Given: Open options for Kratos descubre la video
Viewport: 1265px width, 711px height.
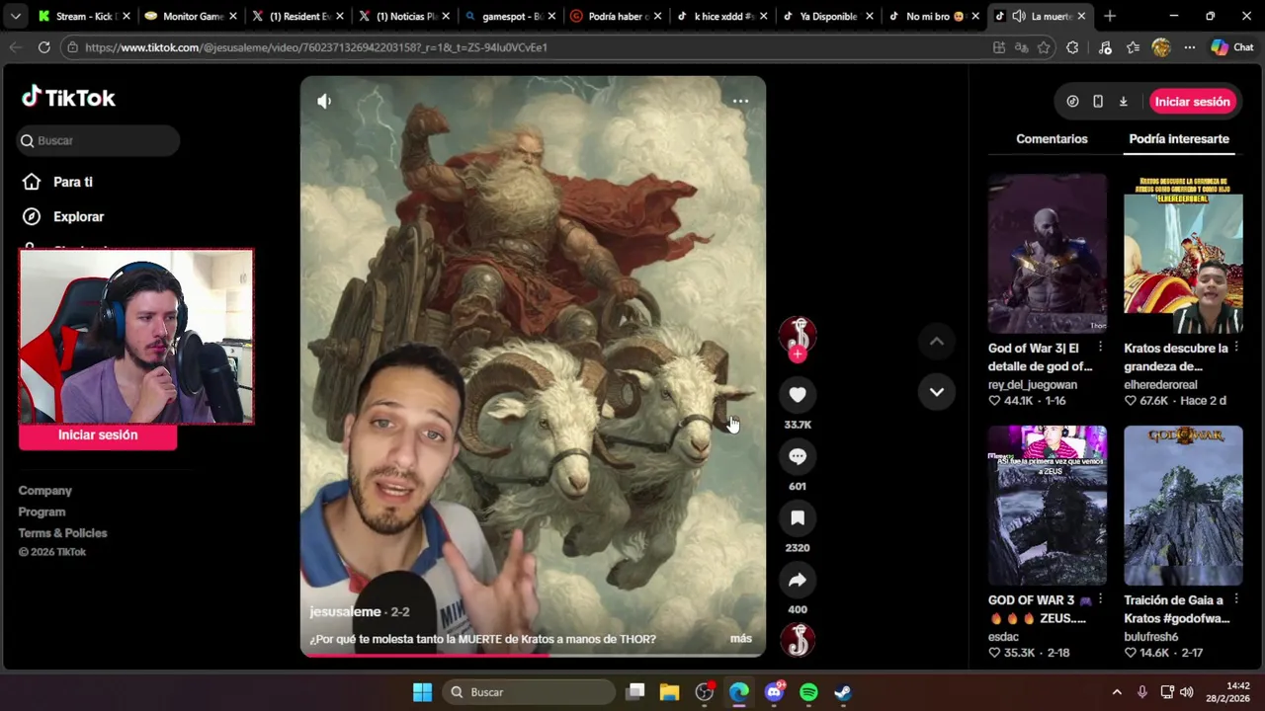Looking at the screenshot, I should pos(1236,348).
